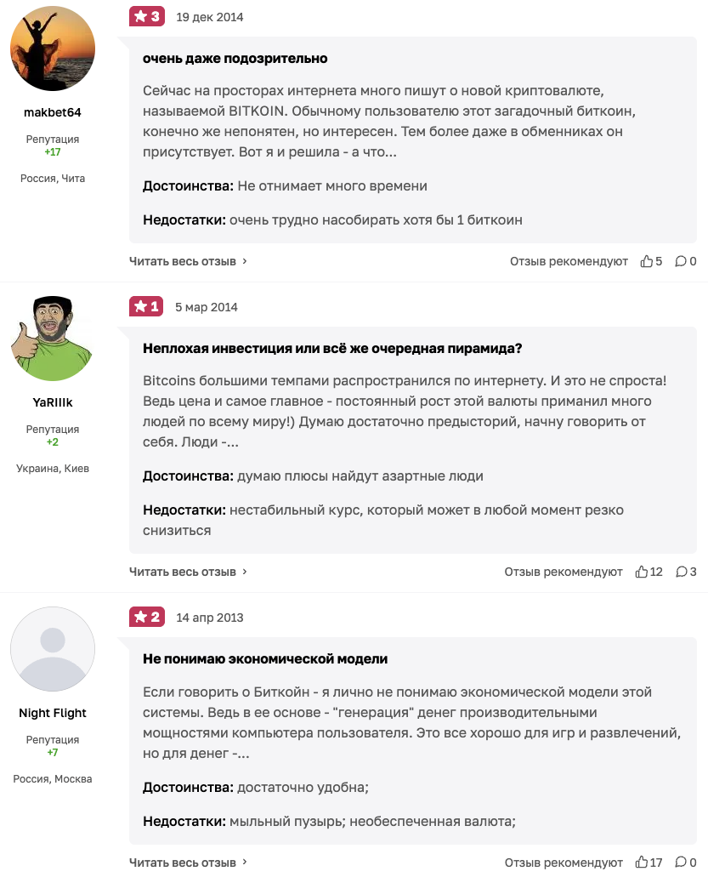708x877 pixels.
Task: Click the thumbs-up icon on makbet64's review
Action: [646, 261]
